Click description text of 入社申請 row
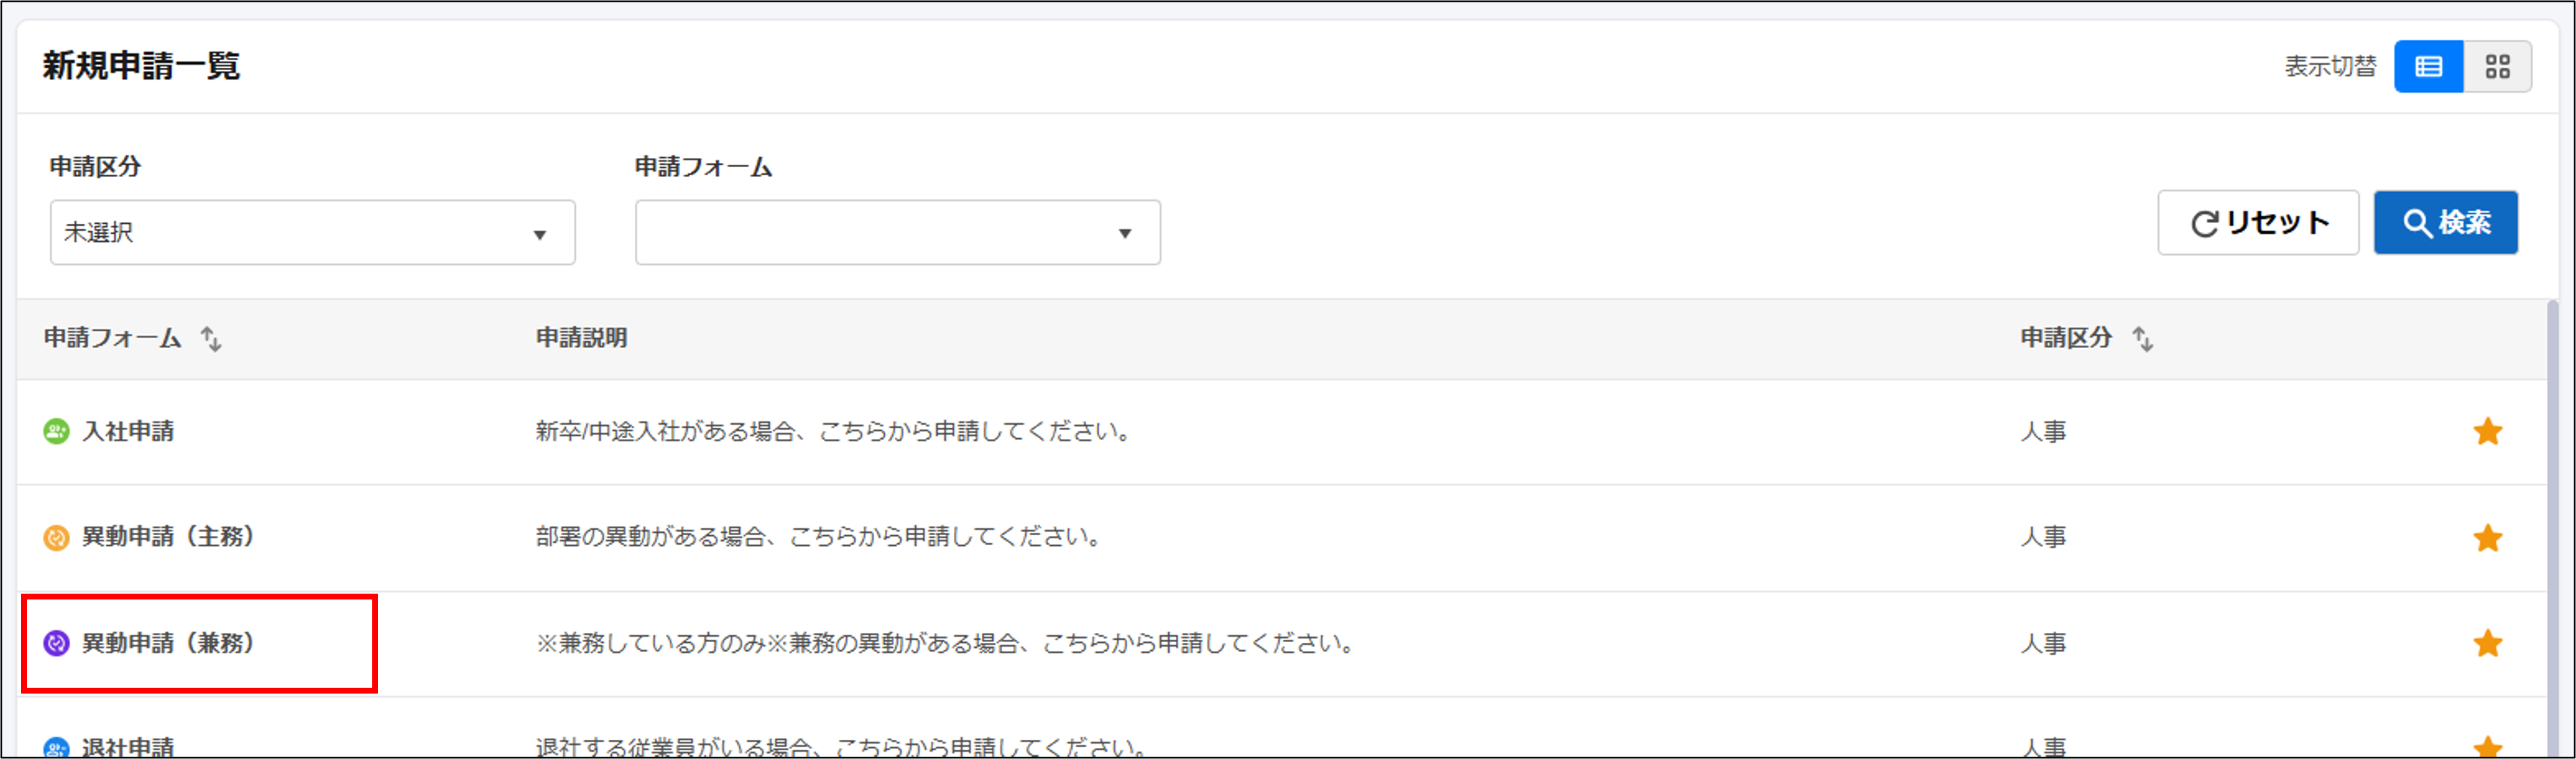Viewport: 2576px width, 759px height. pyautogui.click(x=834, y=432)
